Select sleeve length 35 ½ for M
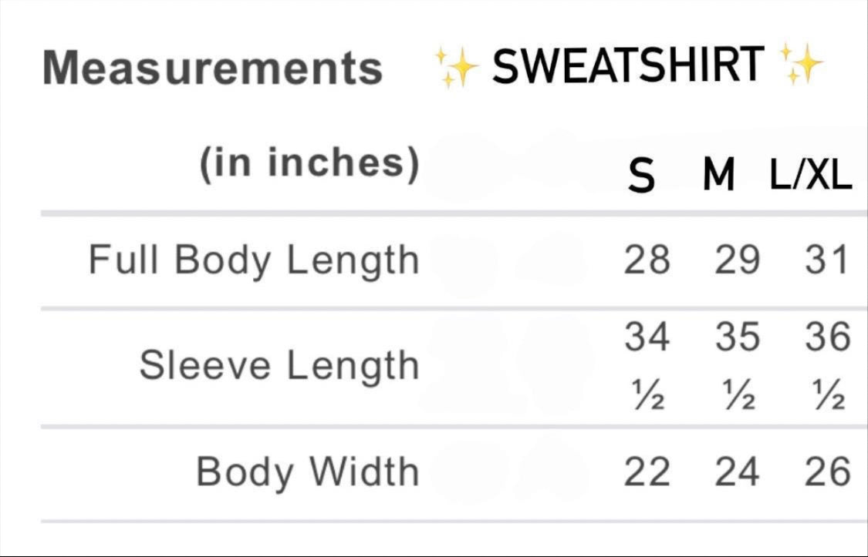 coord(737,367)
